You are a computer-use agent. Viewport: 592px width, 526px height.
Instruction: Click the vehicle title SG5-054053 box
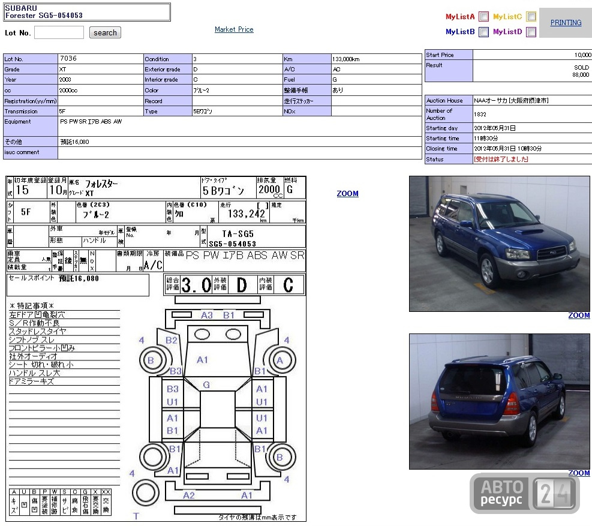point(87,12)
